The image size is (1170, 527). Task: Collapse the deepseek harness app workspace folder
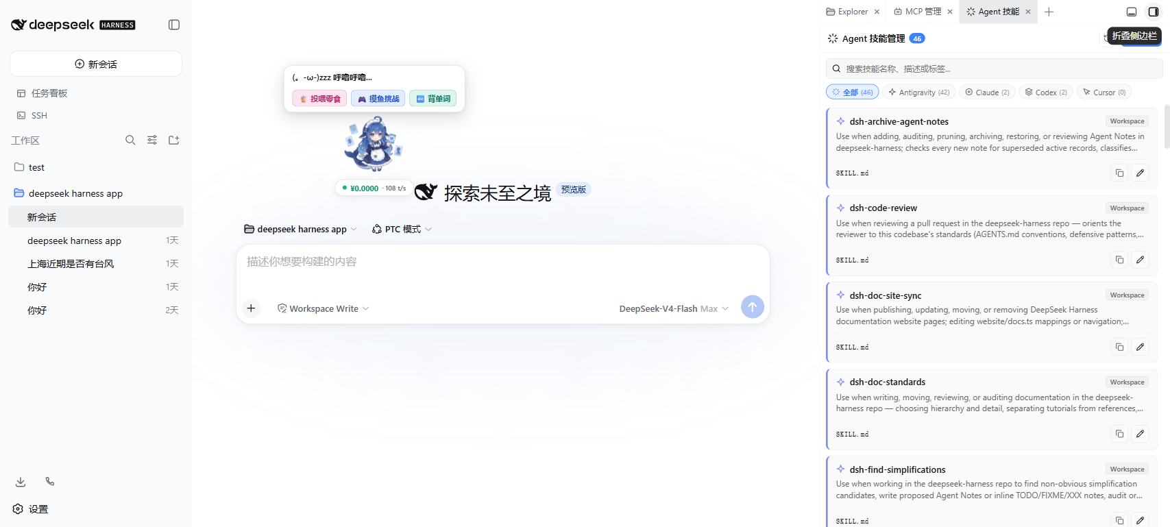(96, 193)
